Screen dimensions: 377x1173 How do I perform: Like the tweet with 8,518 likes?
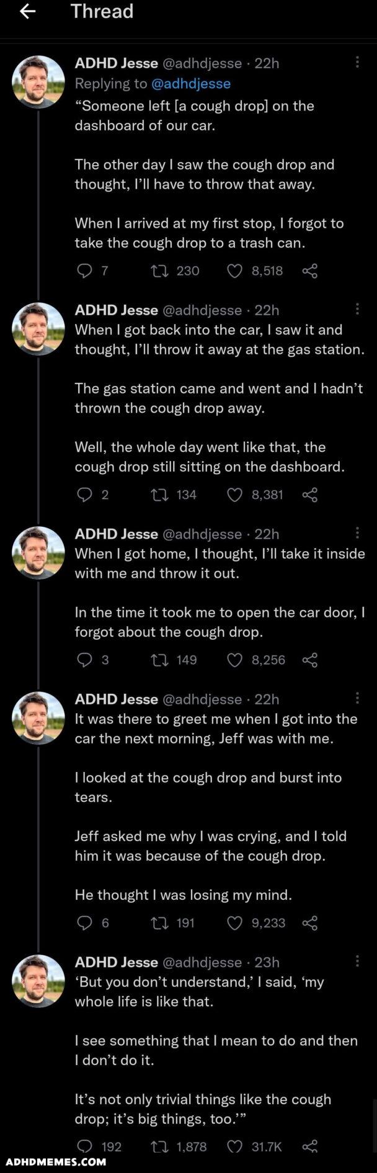(x=234, y=271)
